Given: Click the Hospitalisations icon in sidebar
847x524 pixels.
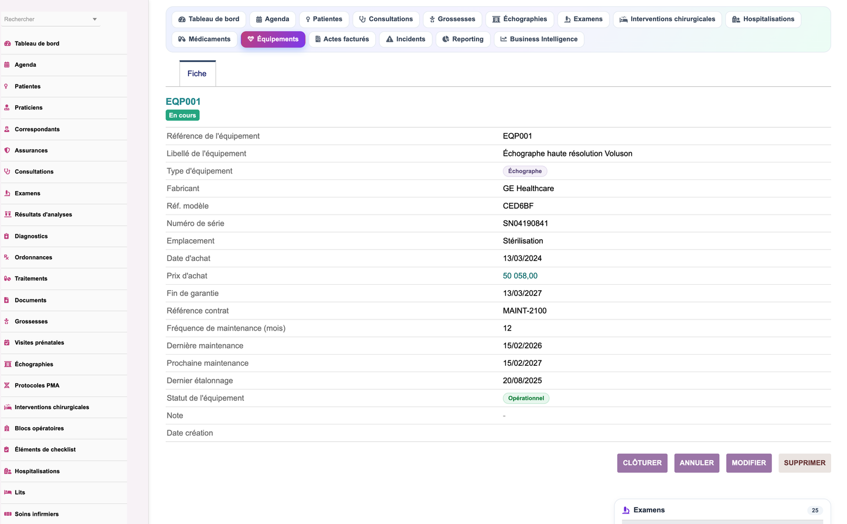Looking at the screenshot, I should click(8, 471).
